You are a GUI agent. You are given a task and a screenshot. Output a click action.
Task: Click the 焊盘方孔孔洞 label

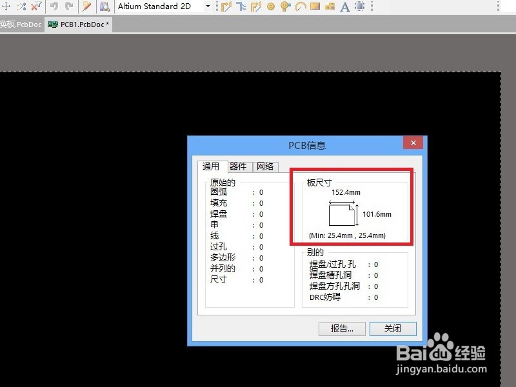pyautogui.click(x=335, y=286)
